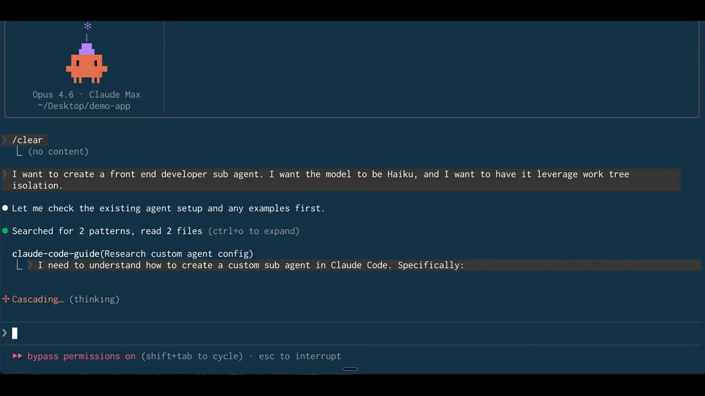Image resolution: width=705 pixels, height=396 pixels.
Task: Click 'Let me check the existing agent setup' text
Action: (x=168, y=208)
